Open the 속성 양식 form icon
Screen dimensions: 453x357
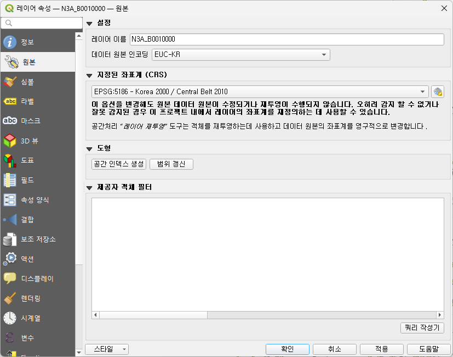tap(10, 200)
